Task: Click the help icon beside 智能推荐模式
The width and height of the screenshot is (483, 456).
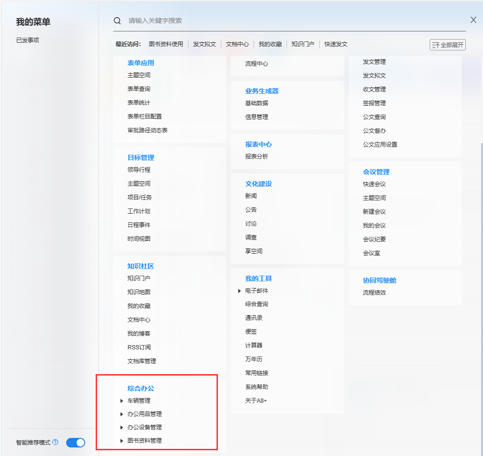Action: click(x=55, y=442)
